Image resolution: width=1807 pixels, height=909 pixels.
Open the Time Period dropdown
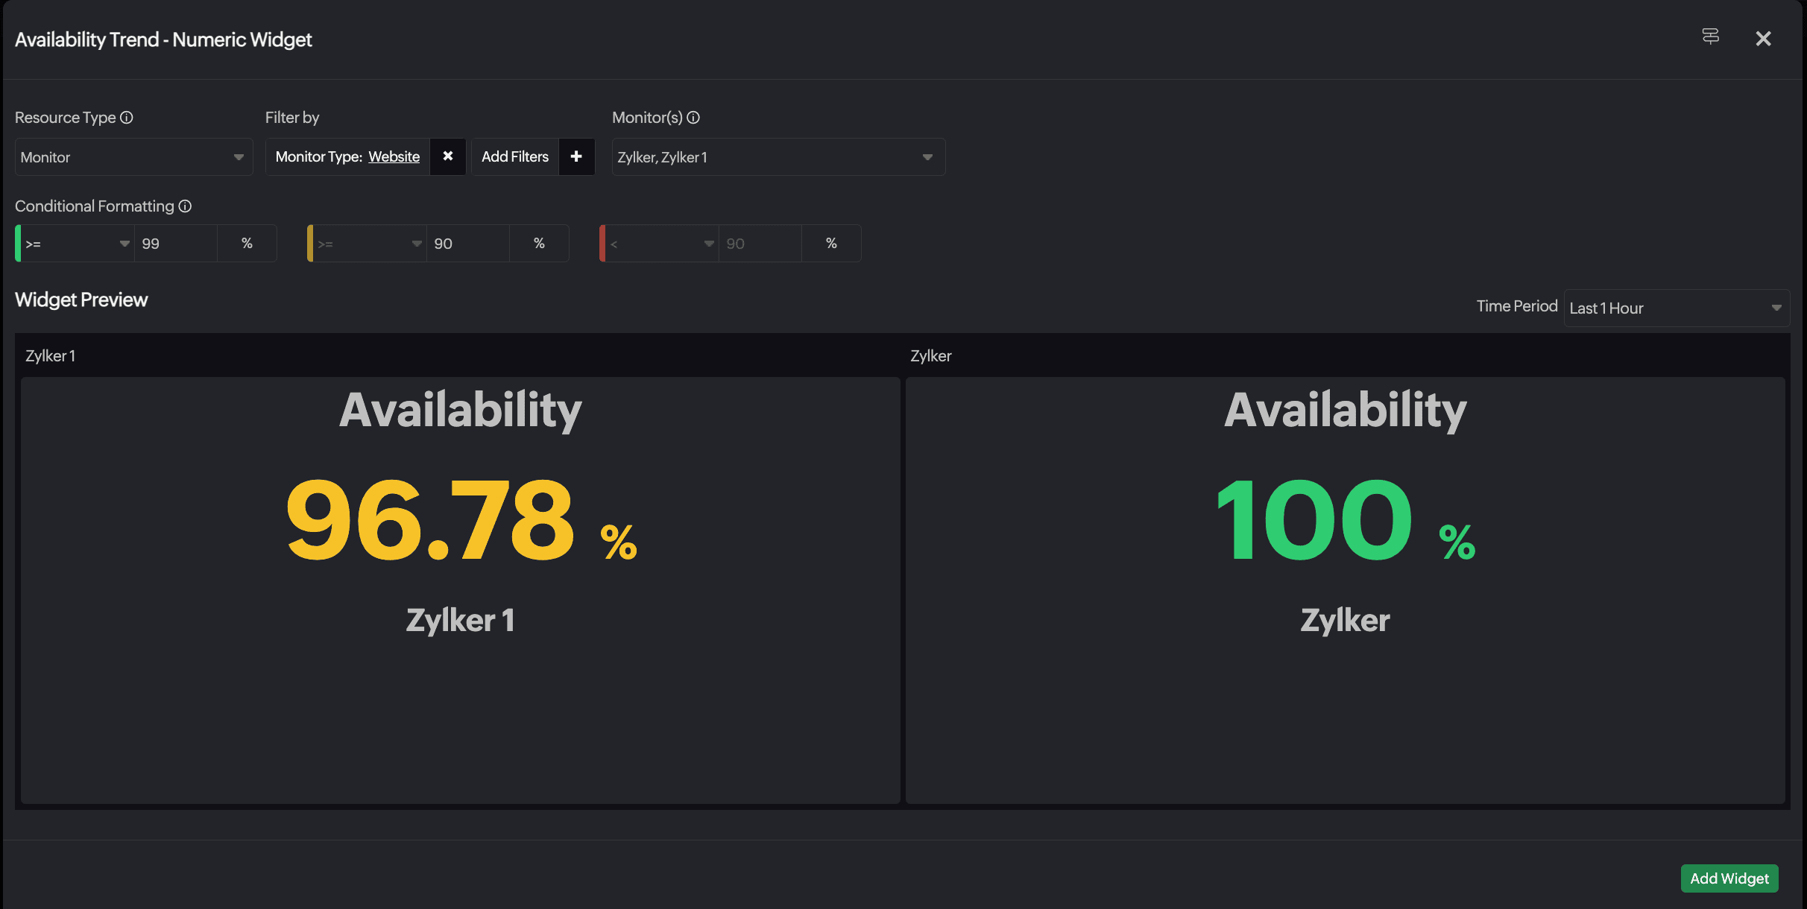(x=1675, y=308)
